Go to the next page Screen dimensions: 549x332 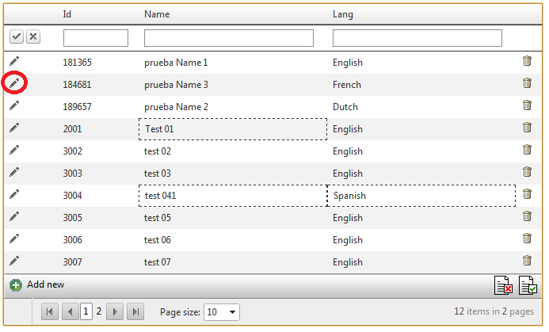click(115, 312)
